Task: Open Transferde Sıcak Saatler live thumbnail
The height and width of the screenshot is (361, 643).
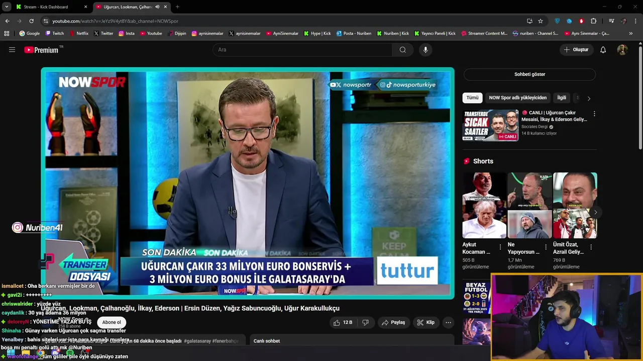Action: click(x=490, y=125)
